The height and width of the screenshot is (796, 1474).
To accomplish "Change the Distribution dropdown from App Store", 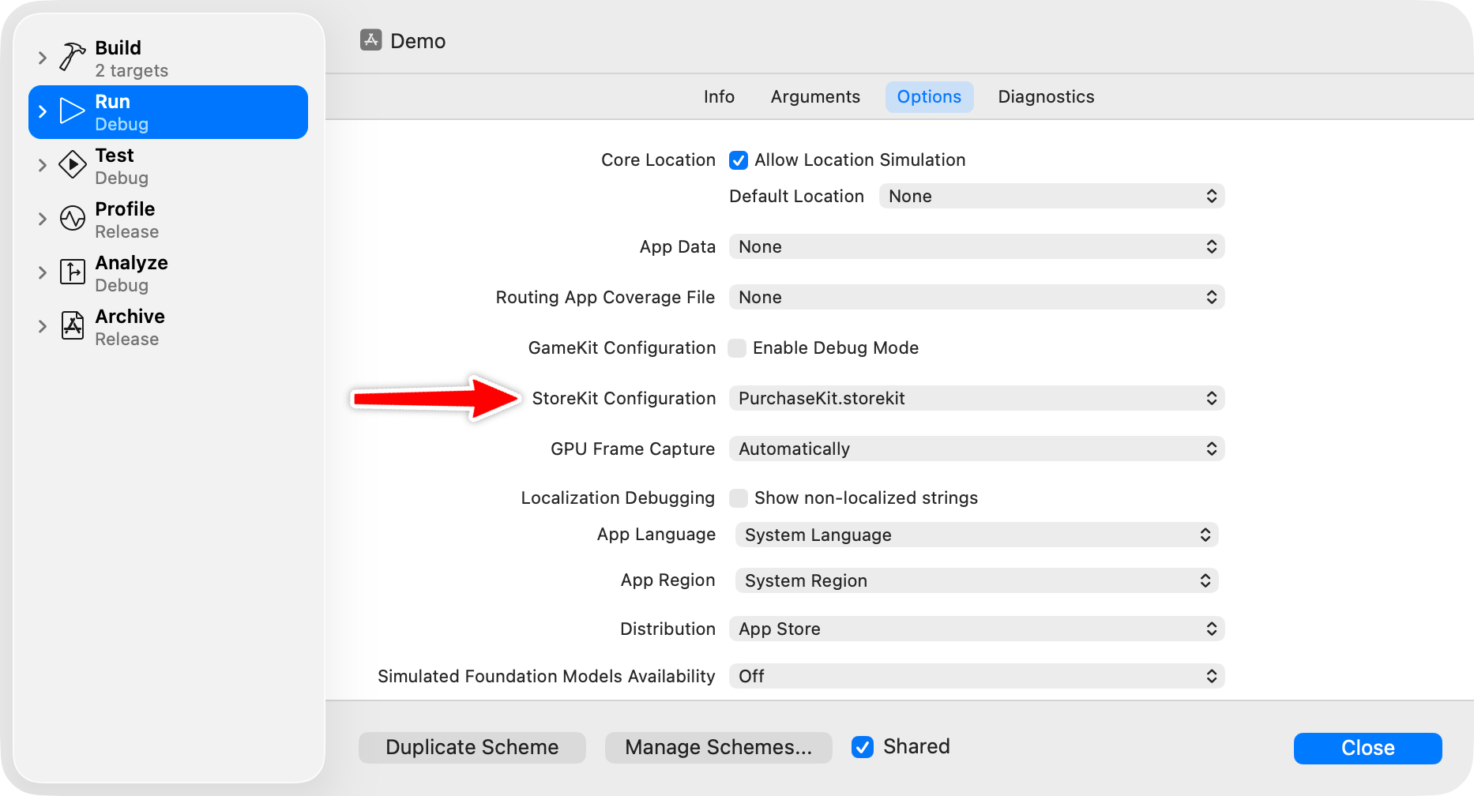I will [976, 629].
